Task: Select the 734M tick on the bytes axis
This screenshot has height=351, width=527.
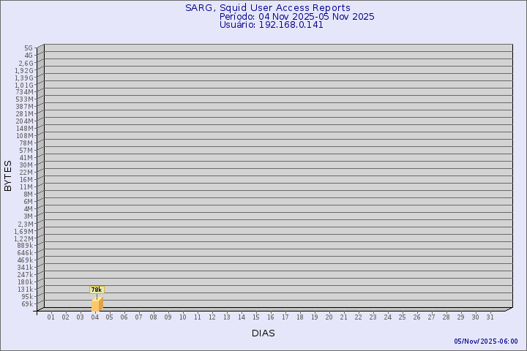Action: 25,92
